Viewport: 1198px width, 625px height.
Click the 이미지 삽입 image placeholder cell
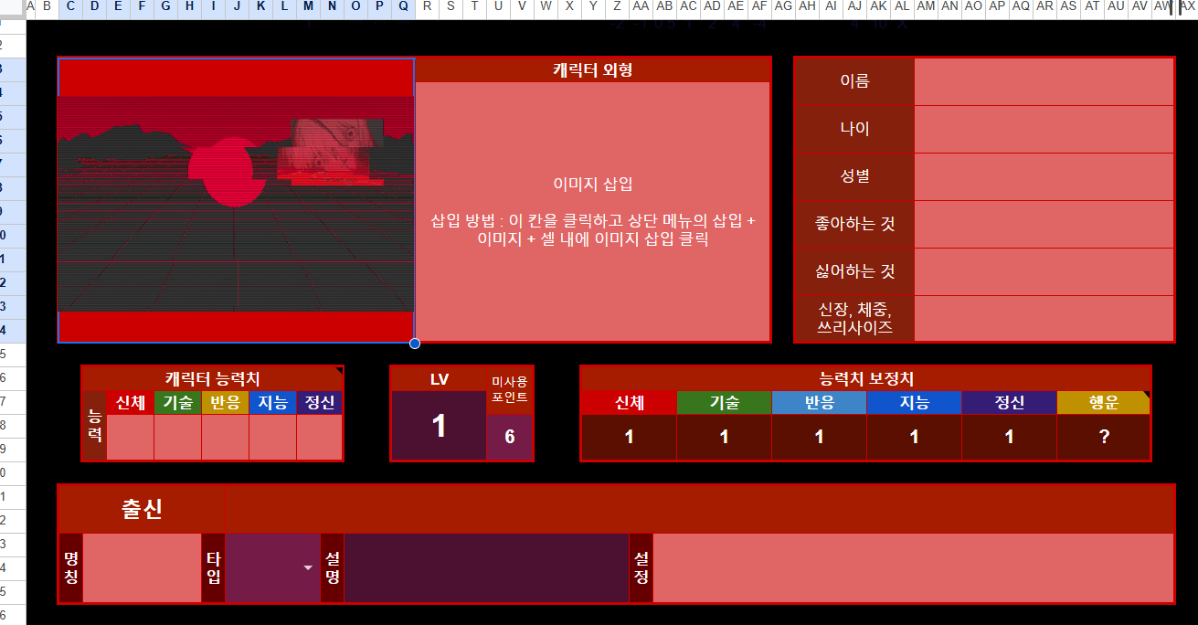tap(593, 212)
